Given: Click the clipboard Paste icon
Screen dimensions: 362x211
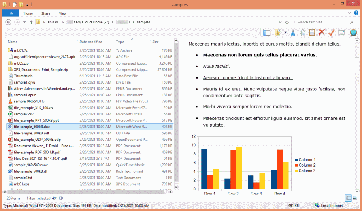Looking at the screenshot, I should 312,32.
